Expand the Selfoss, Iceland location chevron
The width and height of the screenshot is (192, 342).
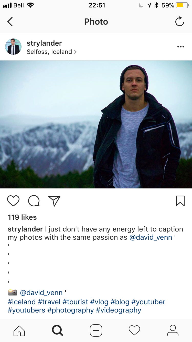[75, 52]
